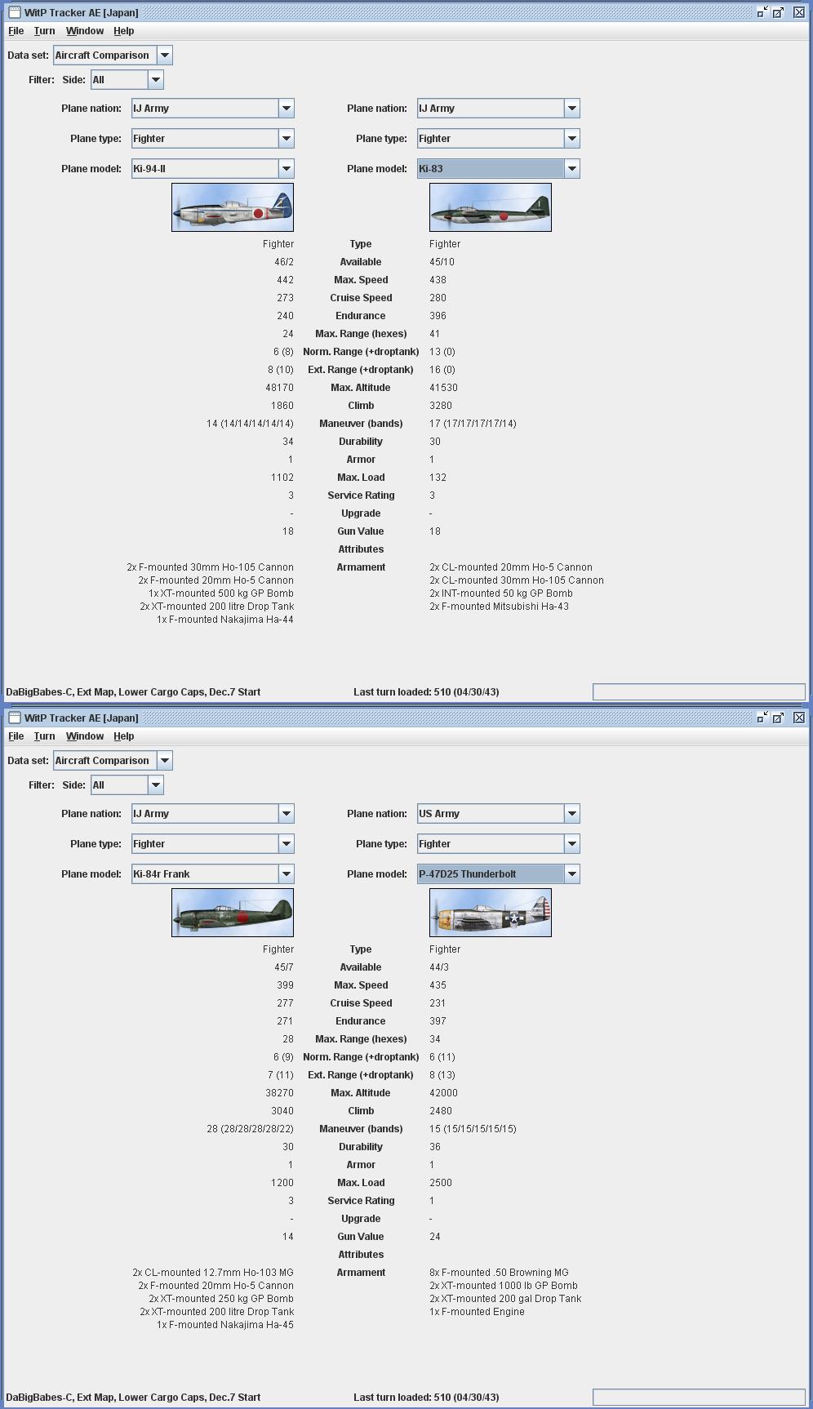Expand left Plane type dropdown in top window
The width and height of the screenshot is (813, 1409).
pos(286,139)
